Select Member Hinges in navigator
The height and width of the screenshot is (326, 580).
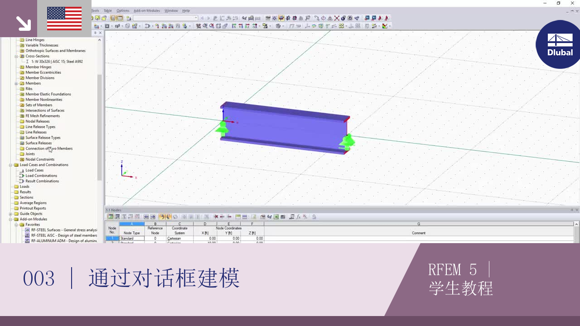[x=39, y=67]
